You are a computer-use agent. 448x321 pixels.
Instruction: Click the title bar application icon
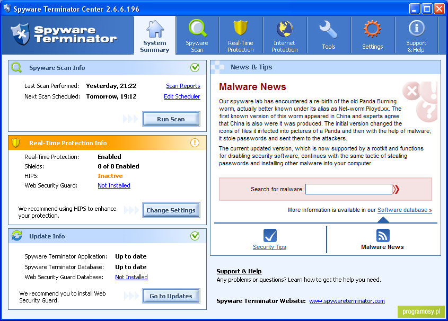click(x=7, y=8)
